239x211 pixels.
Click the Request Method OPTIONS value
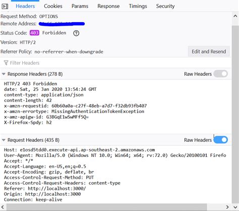tap(48, 17)
